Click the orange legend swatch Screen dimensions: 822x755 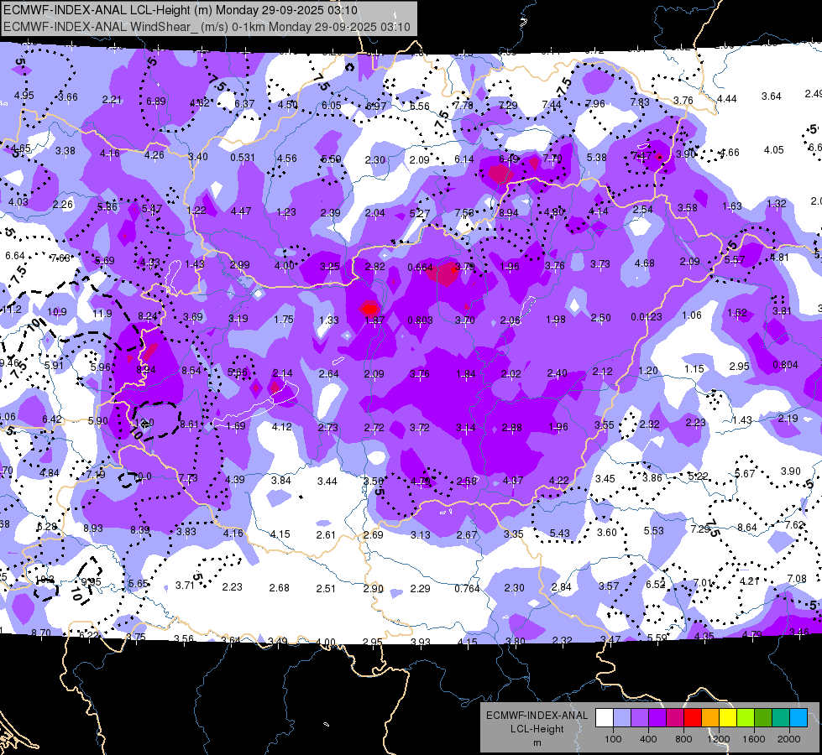(x=710, y=717)
